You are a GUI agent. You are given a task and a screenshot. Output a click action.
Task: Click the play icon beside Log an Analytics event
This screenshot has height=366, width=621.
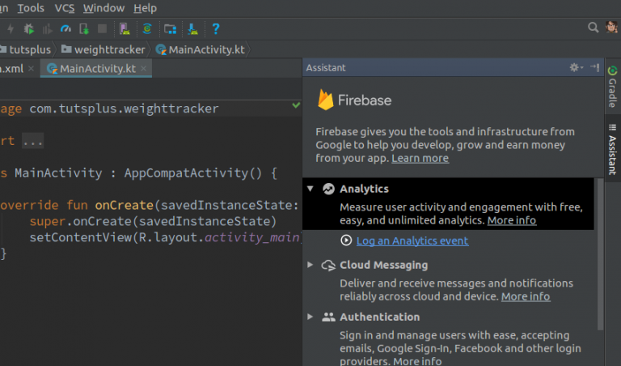[x=346, y=240]
